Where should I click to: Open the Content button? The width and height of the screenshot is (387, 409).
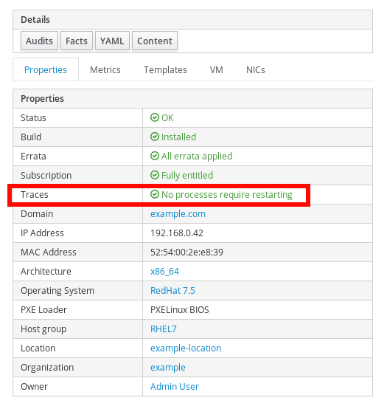[x=155, y=41]
